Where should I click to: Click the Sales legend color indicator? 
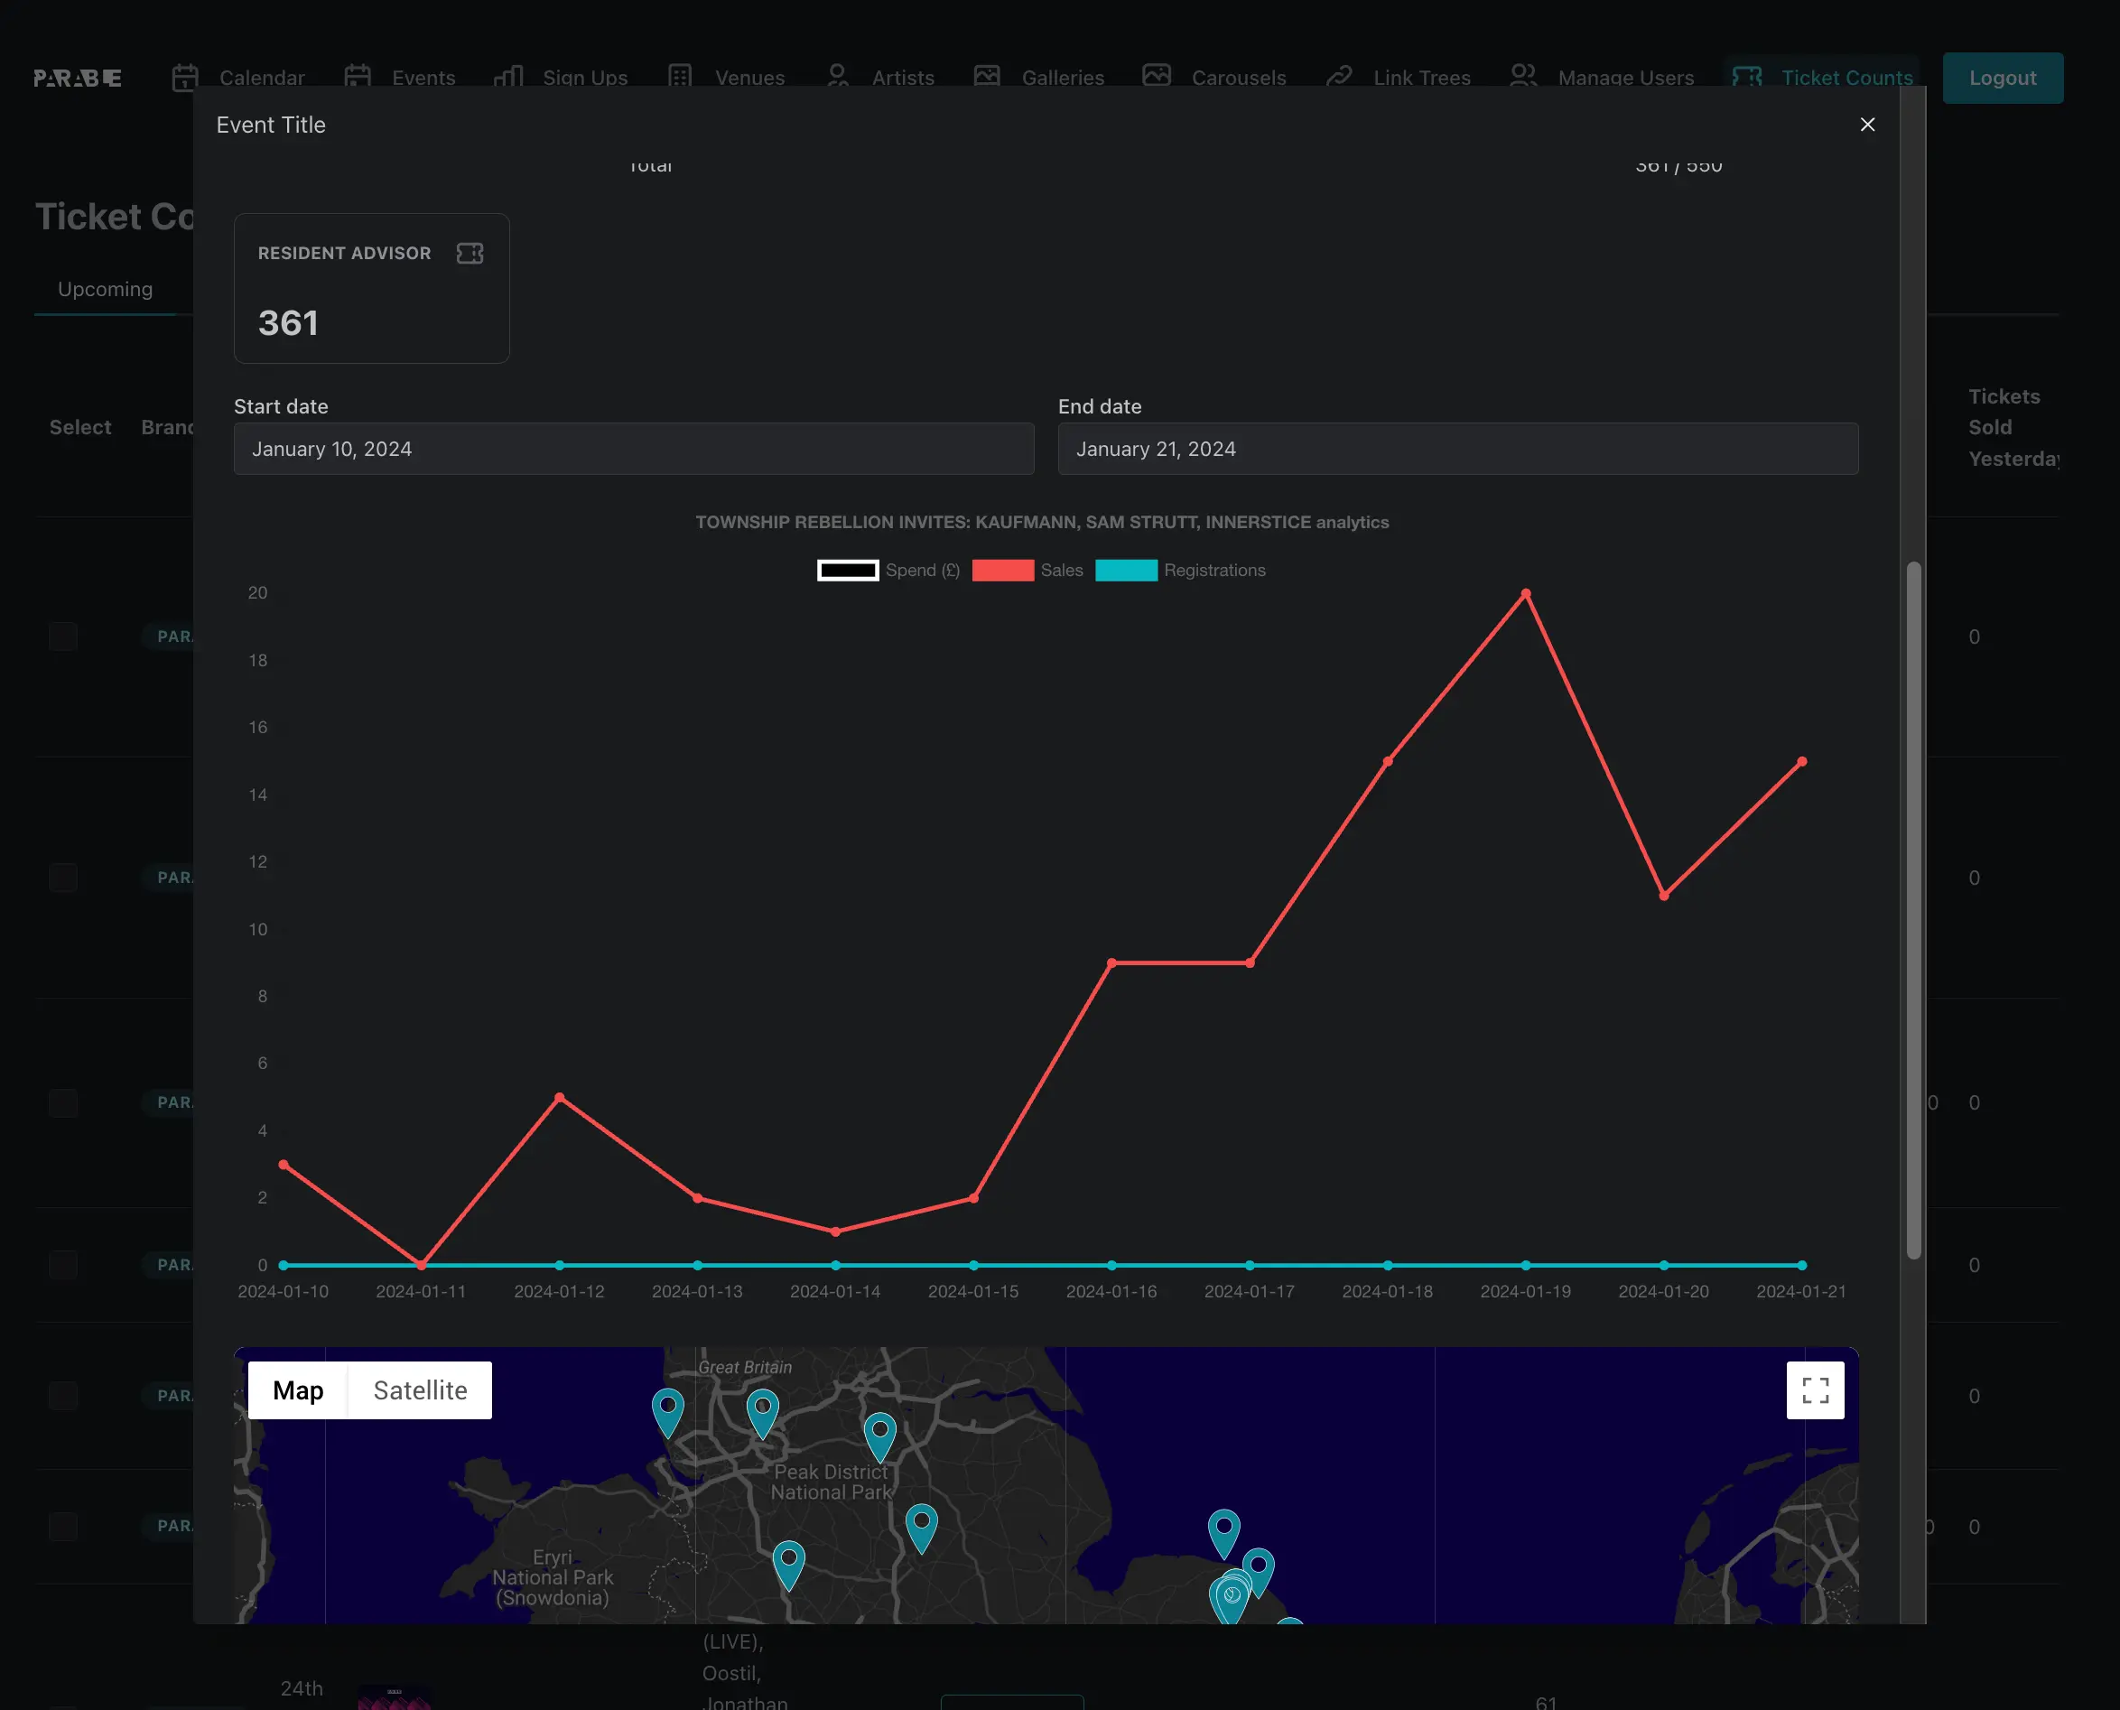point(1005,569)
